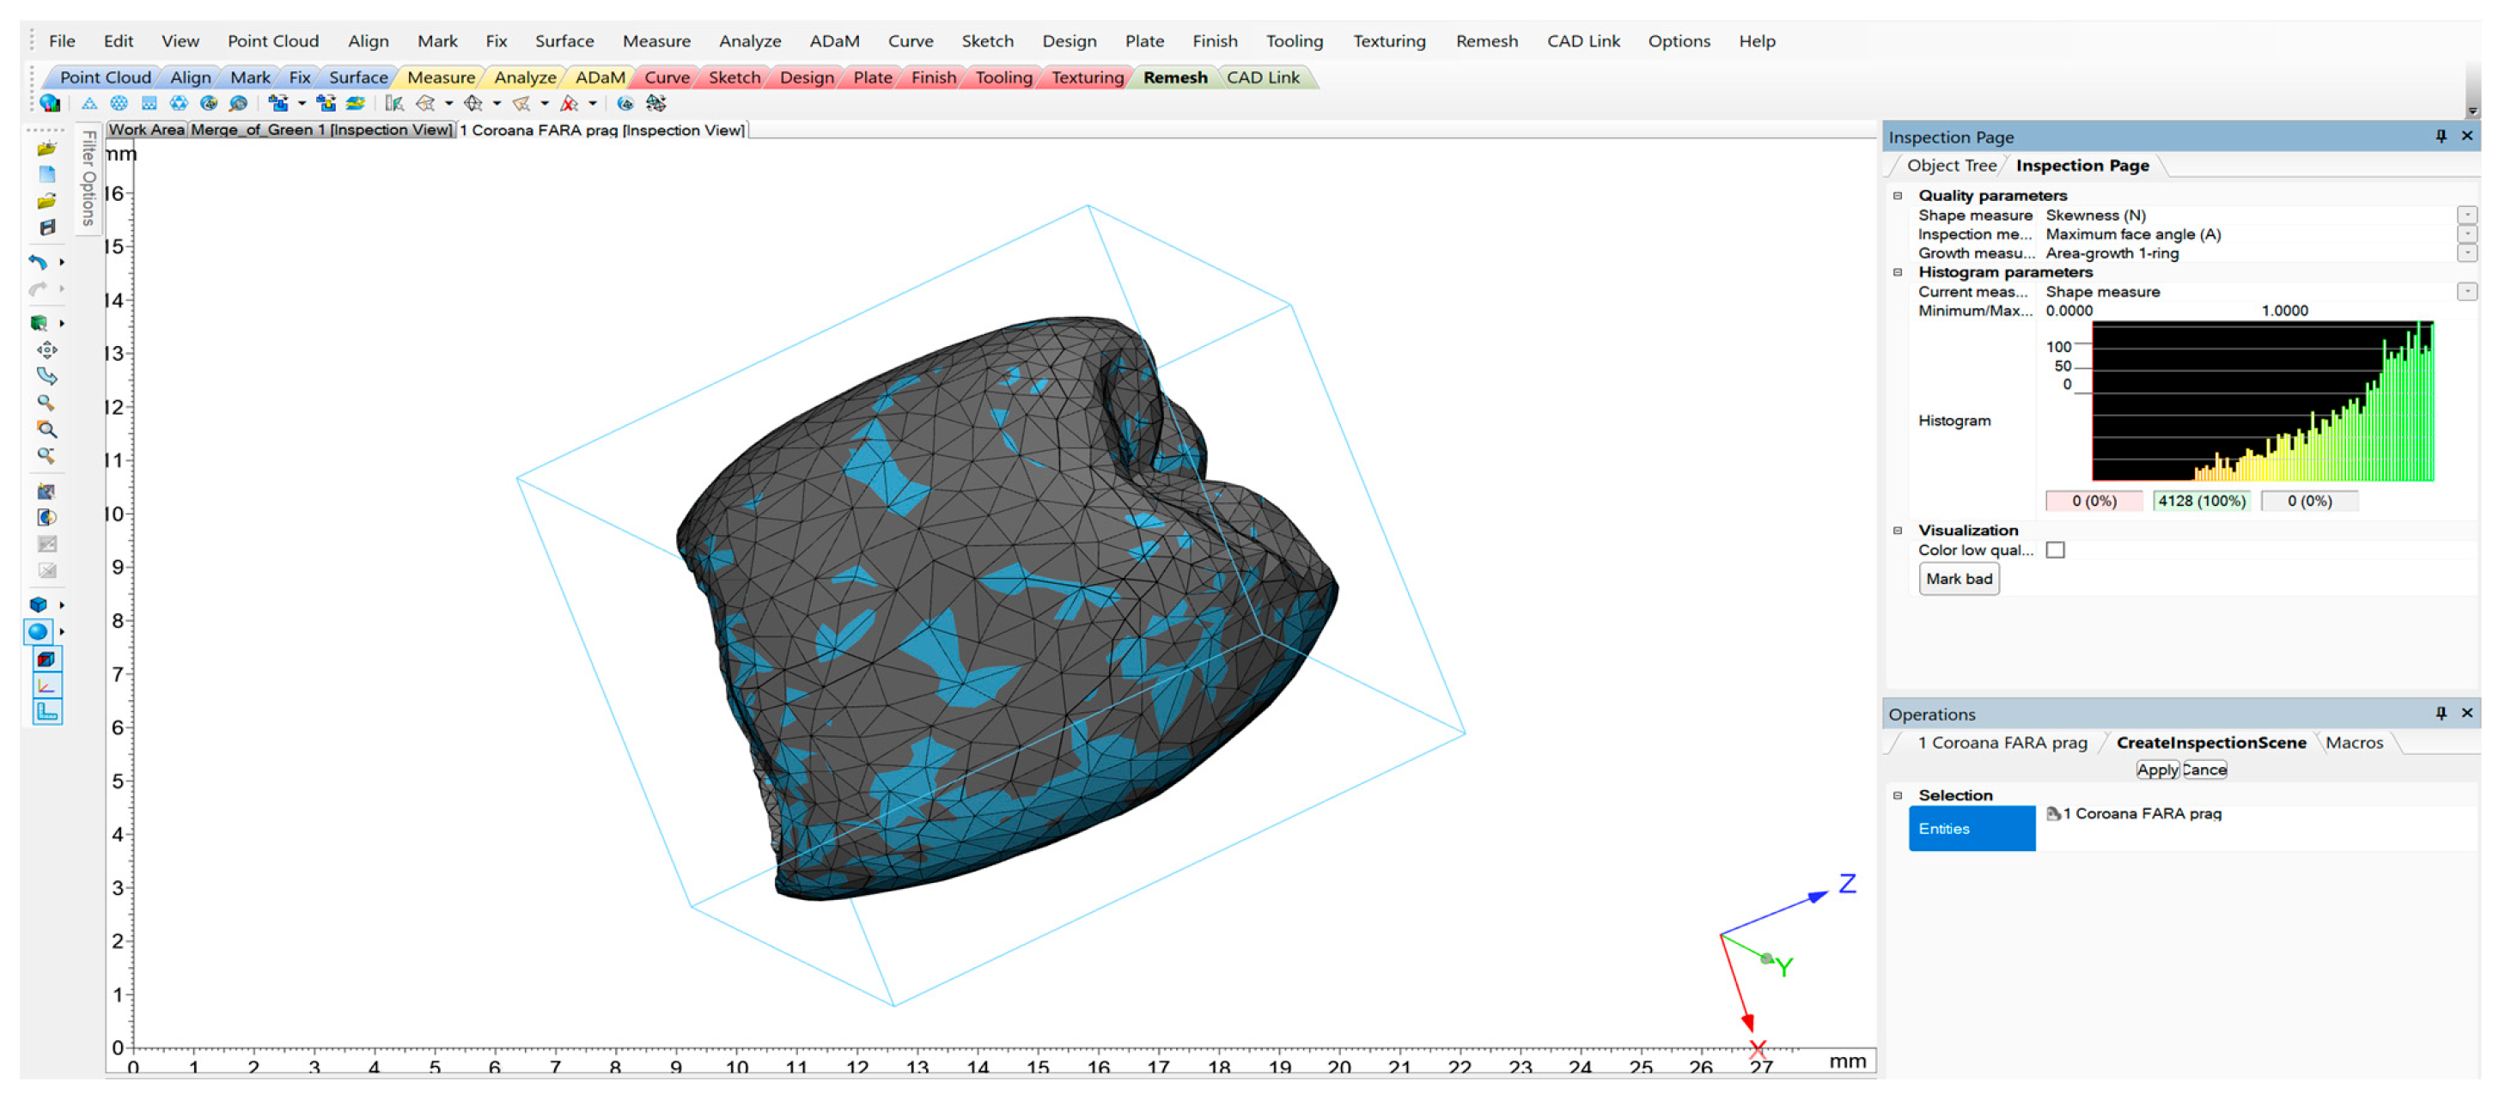
Task: Click the Zoom magnifier tool icon
Action: point(46,404)
